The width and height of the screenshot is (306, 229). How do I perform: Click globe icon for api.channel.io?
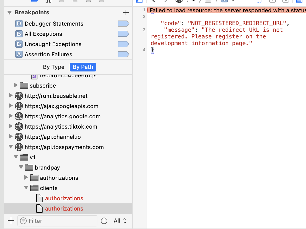pyautogui.click(x=19, y=137)
